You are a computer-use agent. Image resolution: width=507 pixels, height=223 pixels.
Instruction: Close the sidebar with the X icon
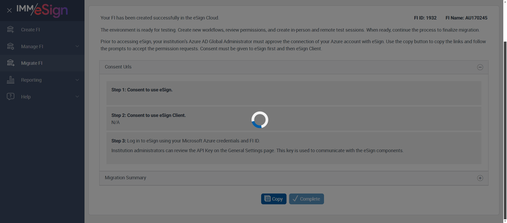click(x=9, y=11)
